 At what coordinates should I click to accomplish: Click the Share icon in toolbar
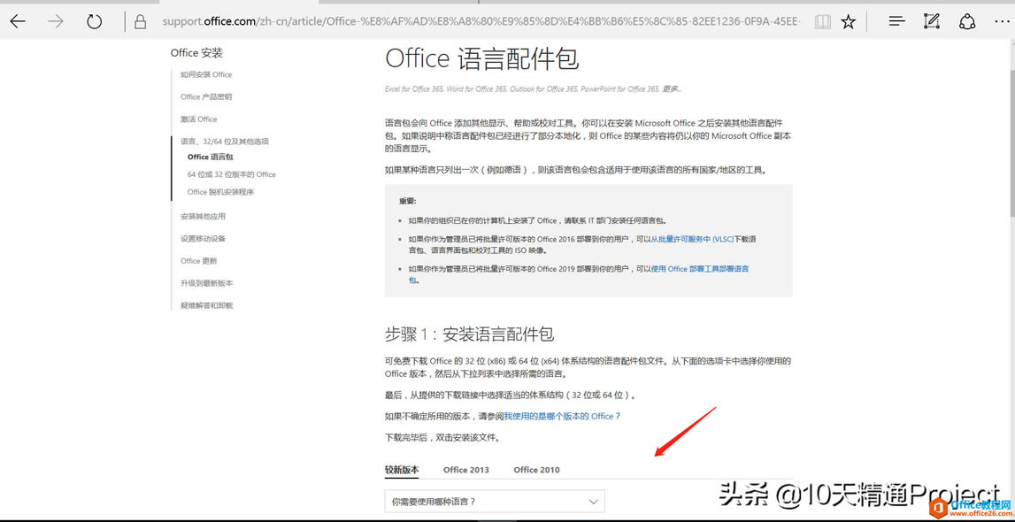[967, 22]
